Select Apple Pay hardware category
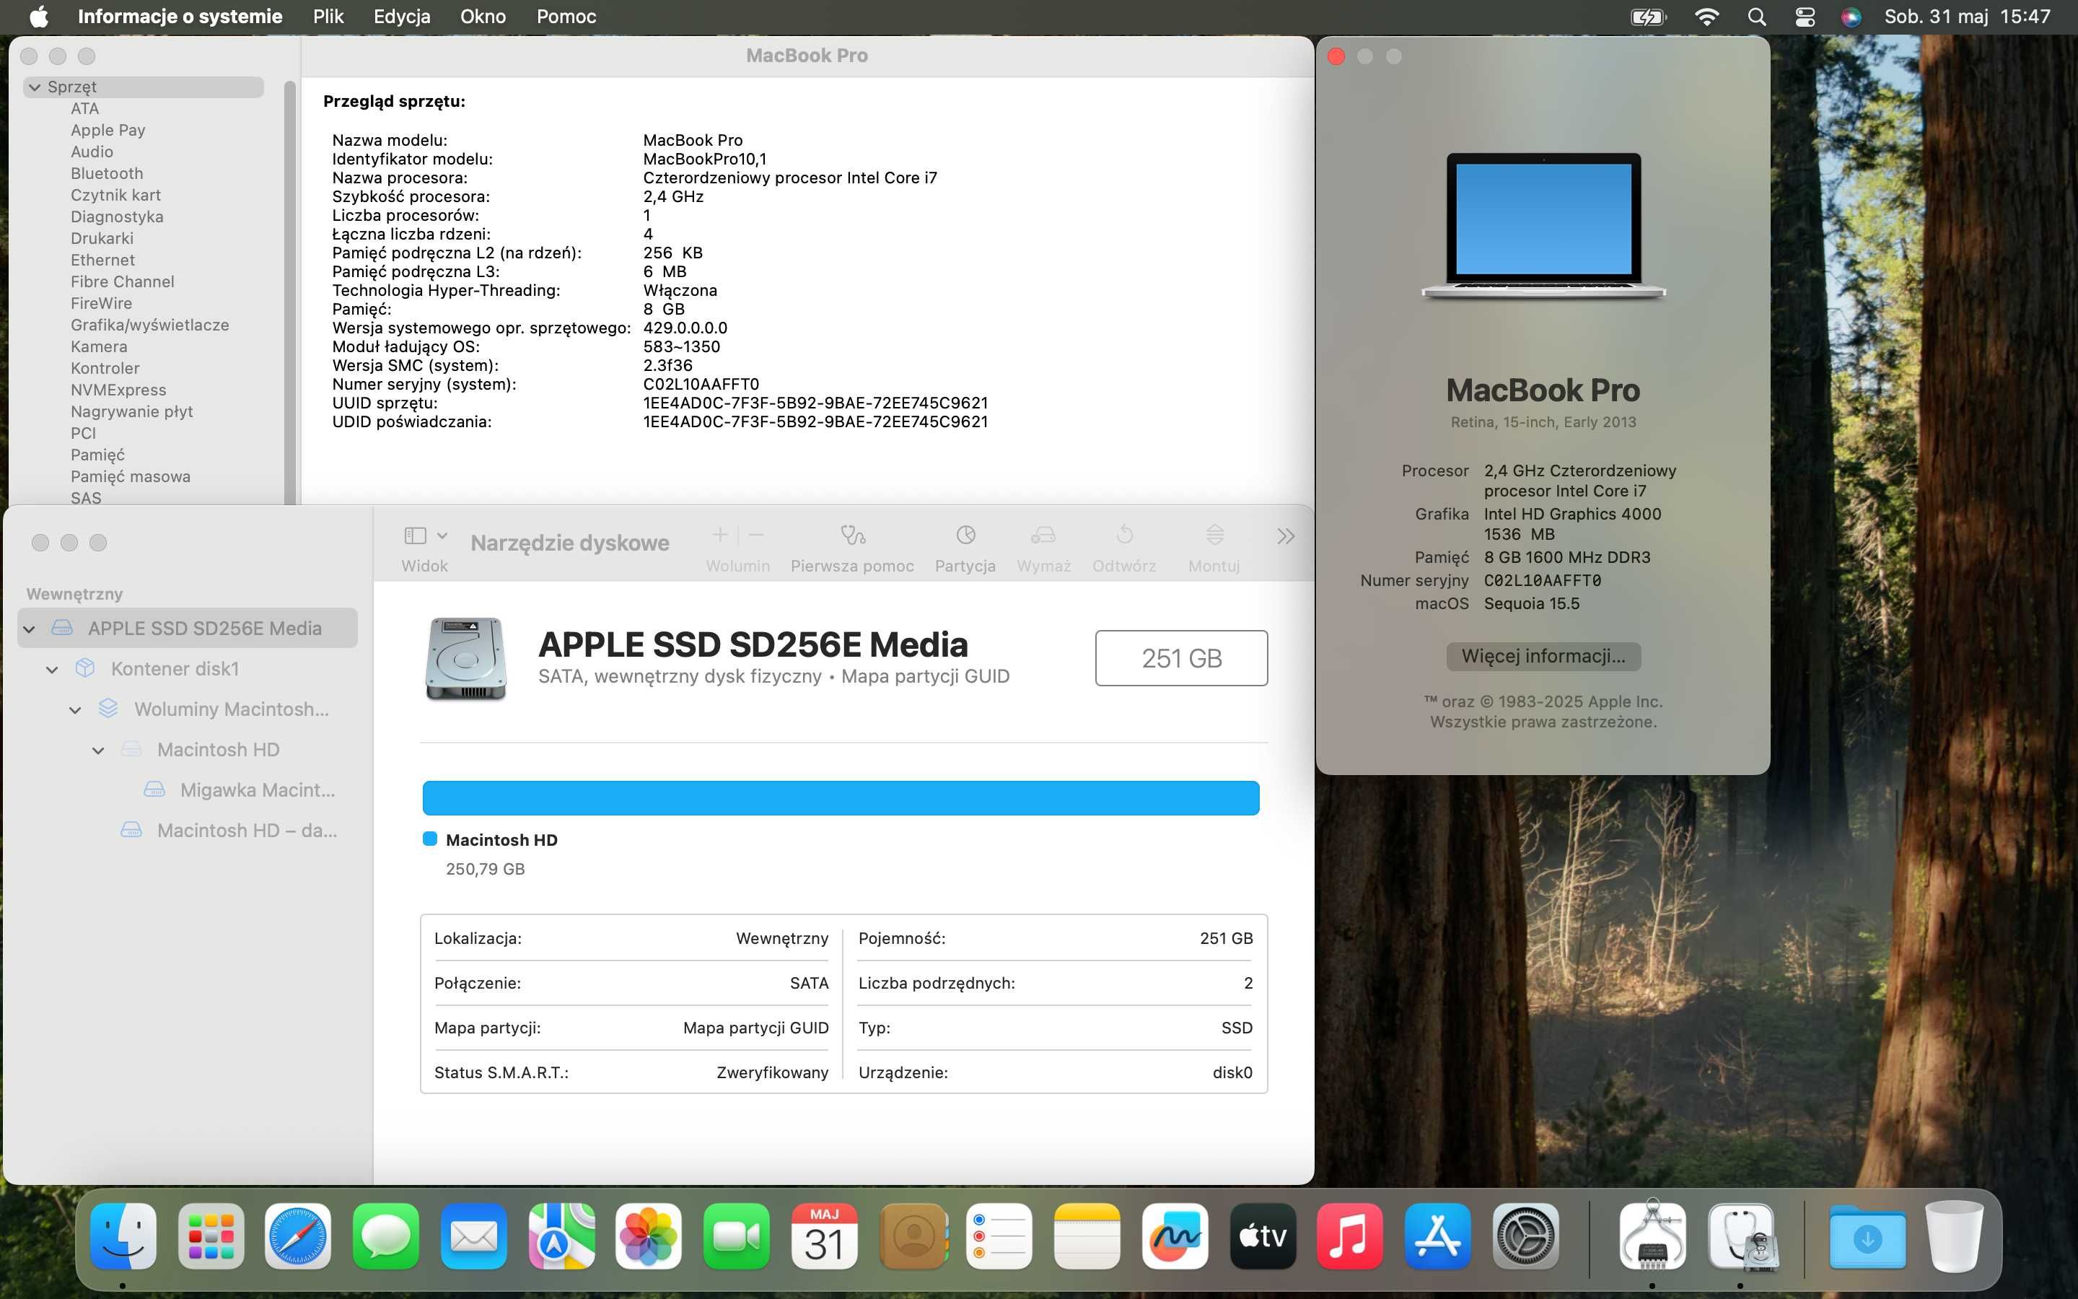The height and width of the screenshot is (1299, 2078). 108,130
